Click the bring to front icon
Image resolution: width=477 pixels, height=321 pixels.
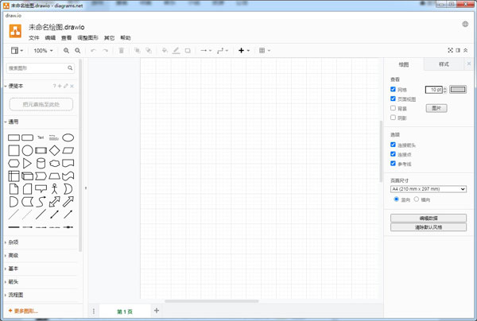(138, 51)
